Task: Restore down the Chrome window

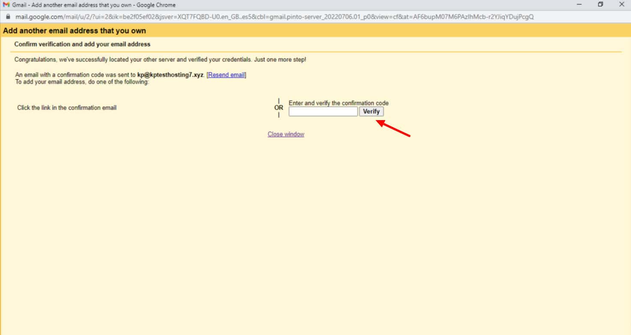Action: 601,4
